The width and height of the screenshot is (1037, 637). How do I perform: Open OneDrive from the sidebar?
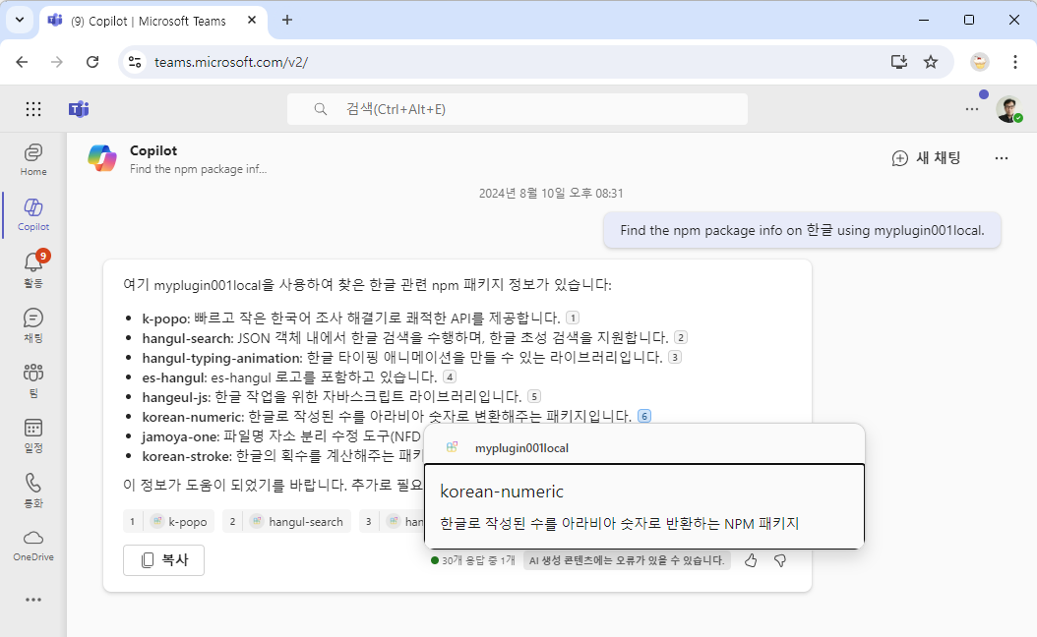[x=33, y=546]
